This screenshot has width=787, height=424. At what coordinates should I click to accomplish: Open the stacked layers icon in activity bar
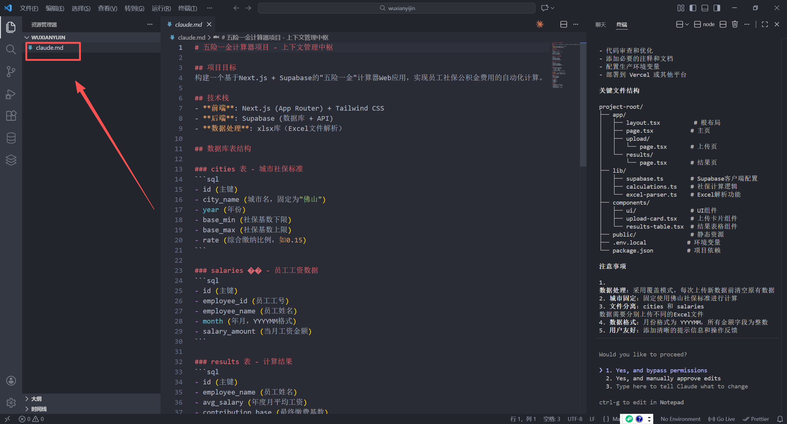pos(11,160)
